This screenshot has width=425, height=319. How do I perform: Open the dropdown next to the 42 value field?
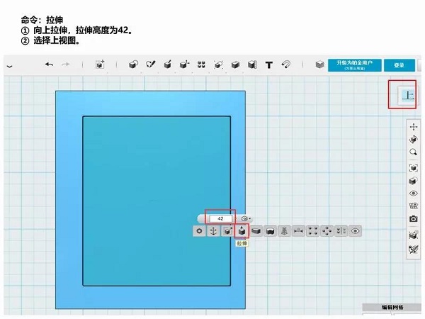pyautogui.click(x=246, y=218)
